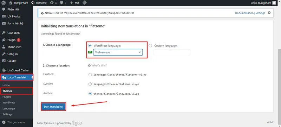Open Thành viên users menu
The image size is (281, 127).
14,47
